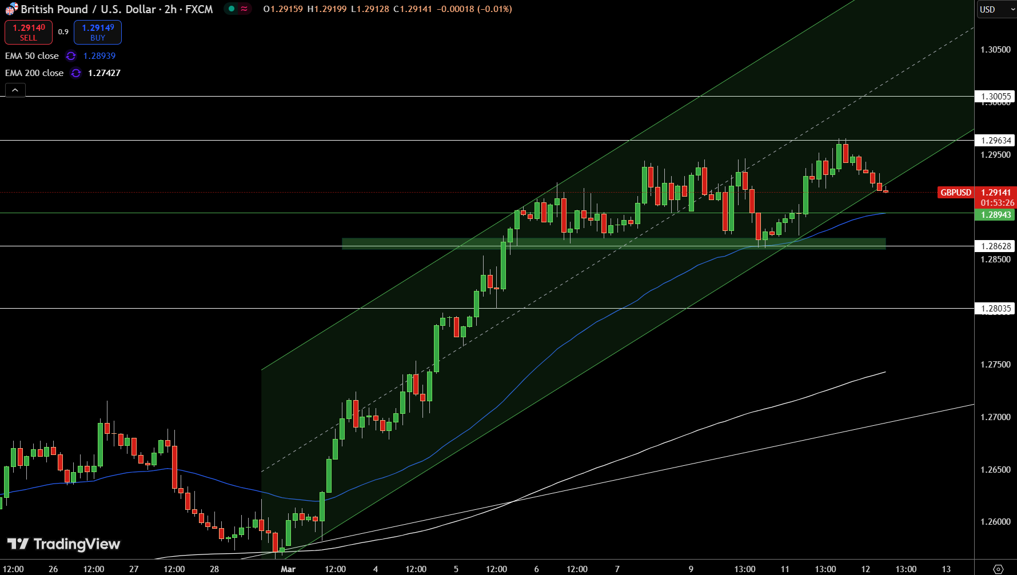Click the EMA 50 value 1.28939
The height and width of the screenshot is (575, 1017).
click(x=99, y=56)
